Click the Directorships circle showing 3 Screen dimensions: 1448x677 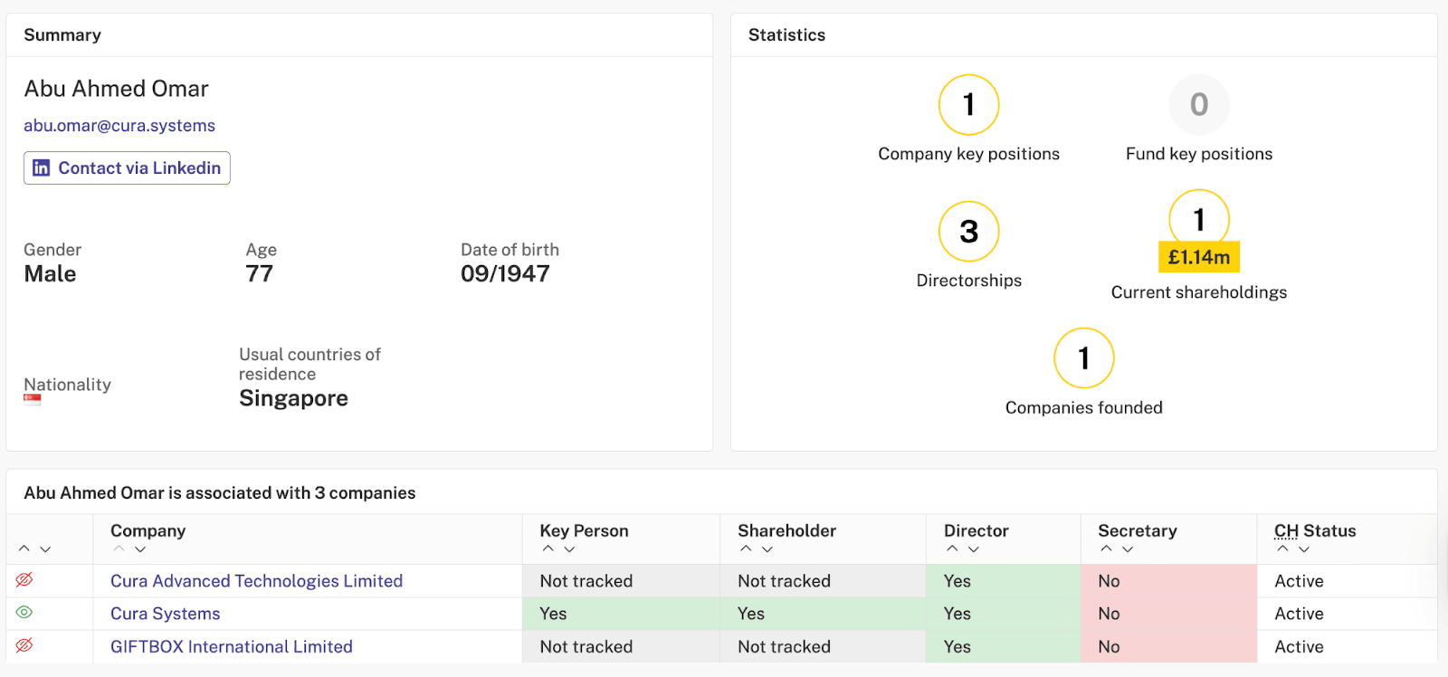[968, 232]
